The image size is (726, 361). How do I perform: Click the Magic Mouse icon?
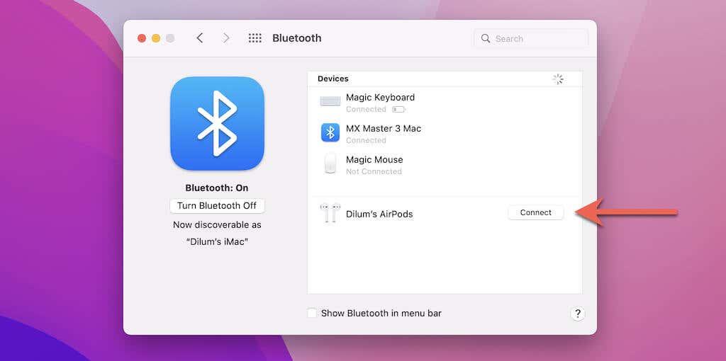point(330,164)
